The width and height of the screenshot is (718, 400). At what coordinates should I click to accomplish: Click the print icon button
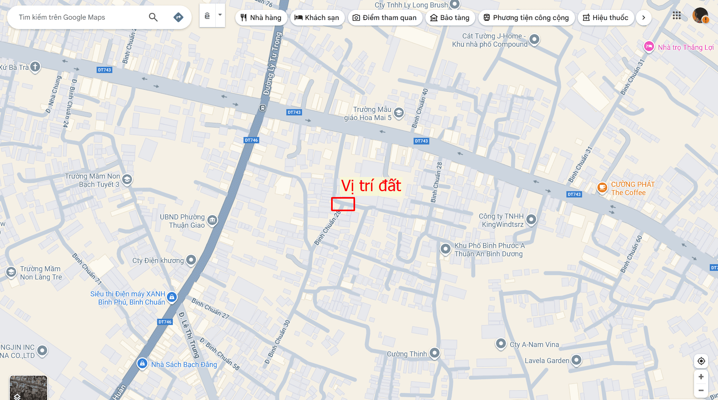(x=207, y=16)
